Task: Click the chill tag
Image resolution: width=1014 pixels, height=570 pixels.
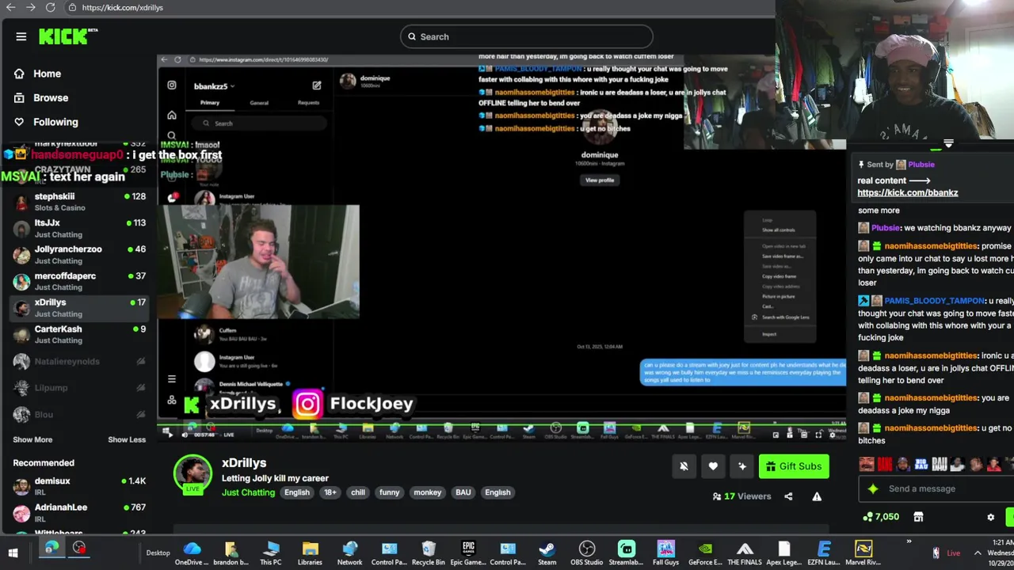Action: coord(358,492)
